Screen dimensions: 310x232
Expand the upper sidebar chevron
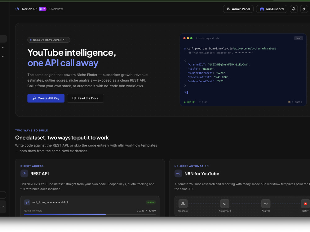click(x=3, y=47)
